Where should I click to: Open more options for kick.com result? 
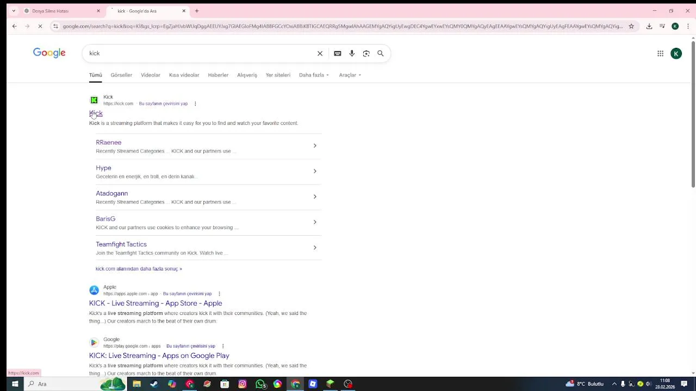tap(195, 104)
